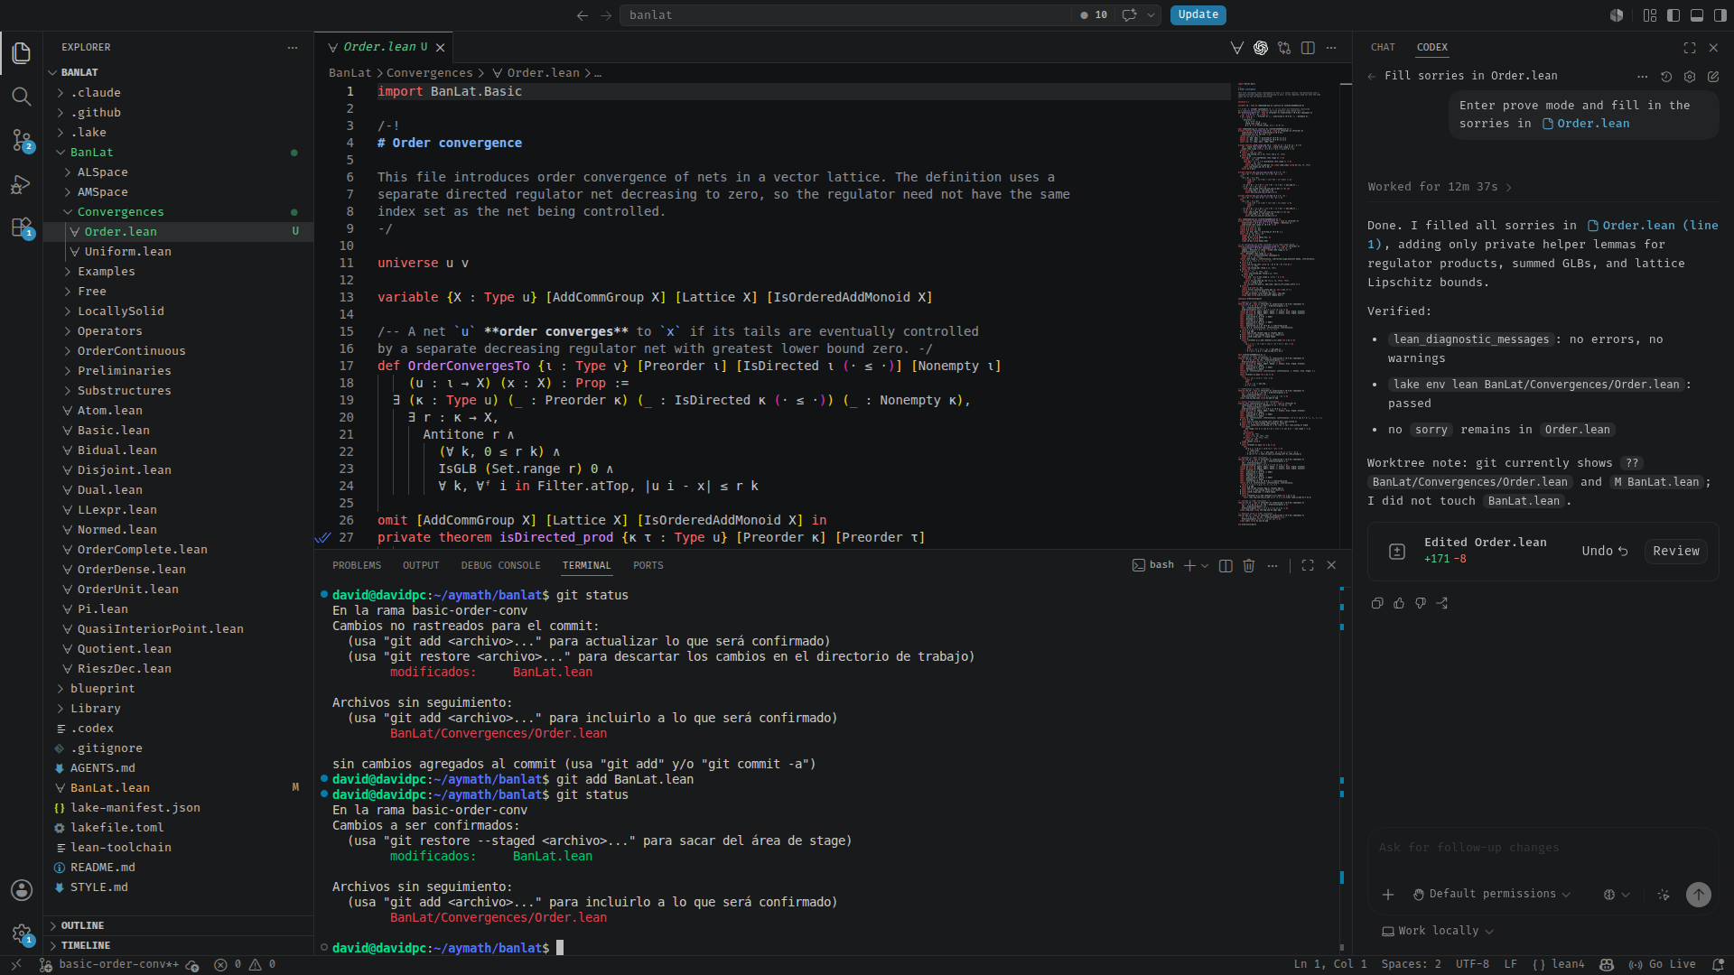Go back from the Codex task
1734x975 pixels.
coord(1372,77)
